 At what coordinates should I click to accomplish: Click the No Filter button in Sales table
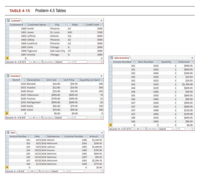(x=44, y=171)
